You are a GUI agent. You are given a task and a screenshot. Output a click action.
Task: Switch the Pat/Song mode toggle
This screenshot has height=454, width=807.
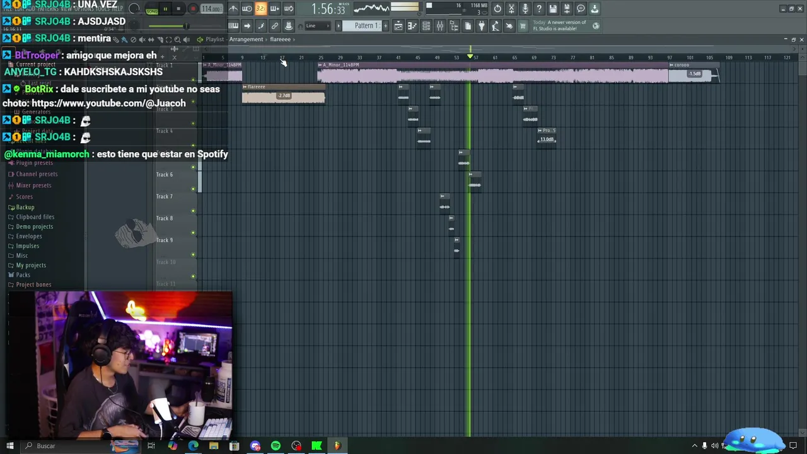pyautogui.click(x=152, y=9)
